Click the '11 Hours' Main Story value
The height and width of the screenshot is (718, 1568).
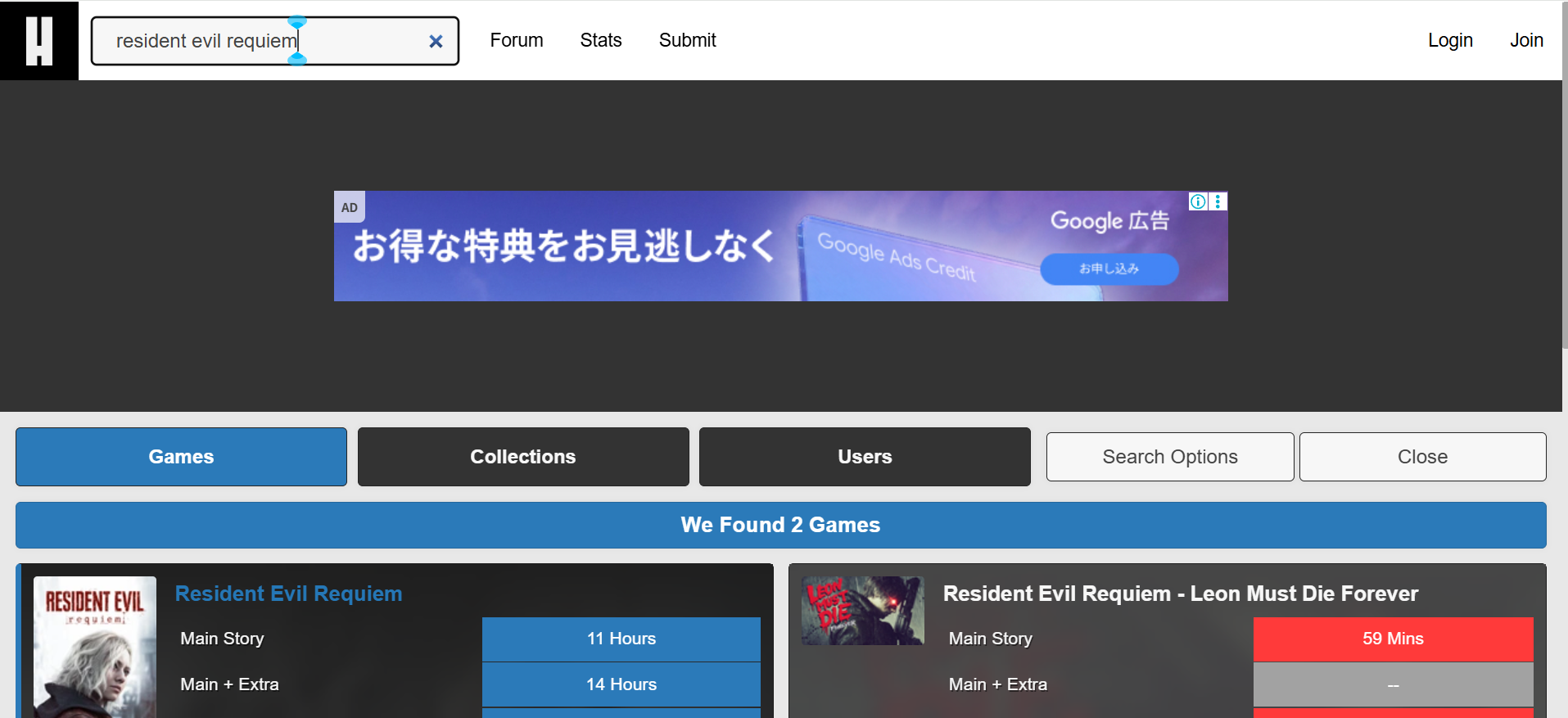(621, 639)
